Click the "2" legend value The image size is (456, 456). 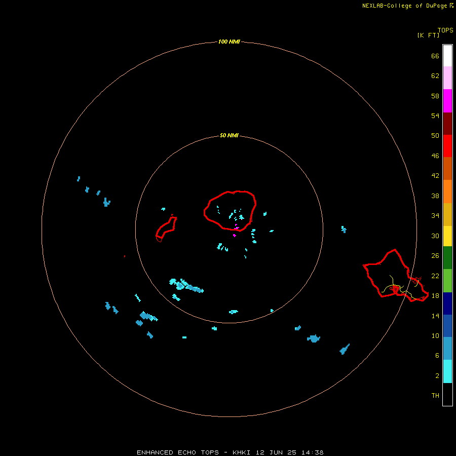tap(437, 376)
